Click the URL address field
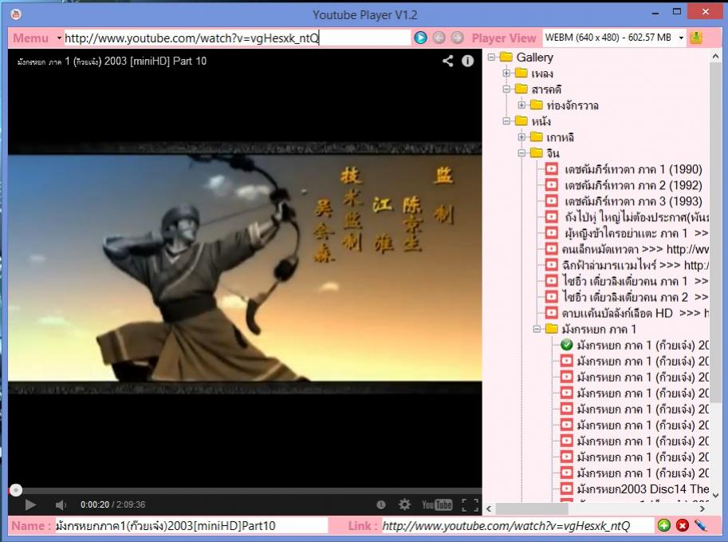Image resolution: width=728 pixels, height=542 pixels. point(238,38)
